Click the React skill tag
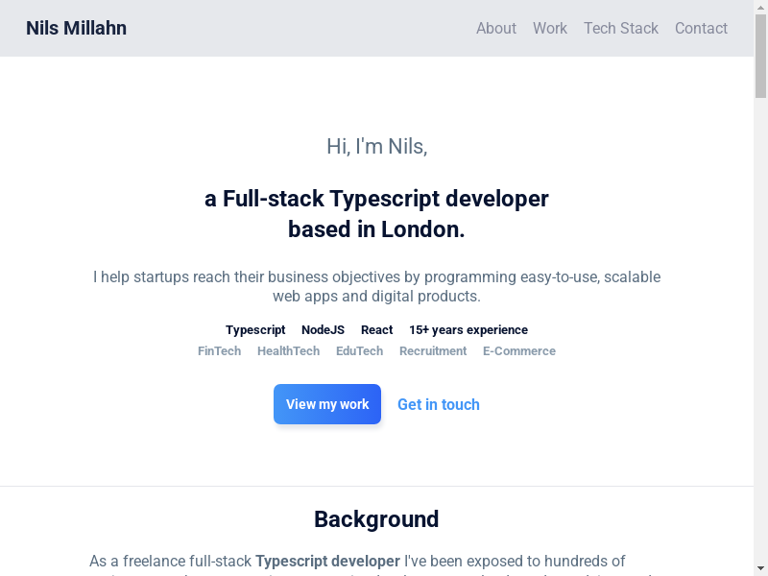768x576 pixels. click(376, 329)
